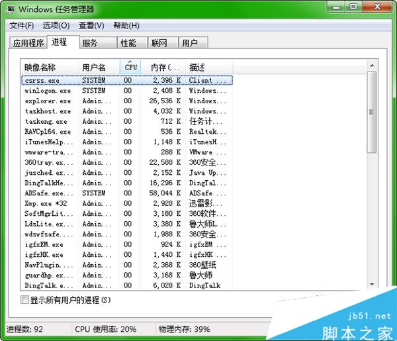Screen dimensions: 397x341
Task: Click description 迅雷影... cell
Action: coord(206,203)
